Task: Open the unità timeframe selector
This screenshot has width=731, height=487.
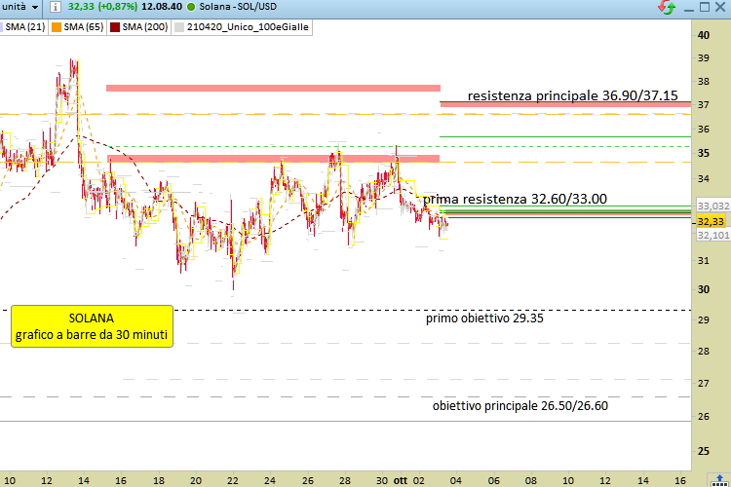Action: click(x=20, y=7)
